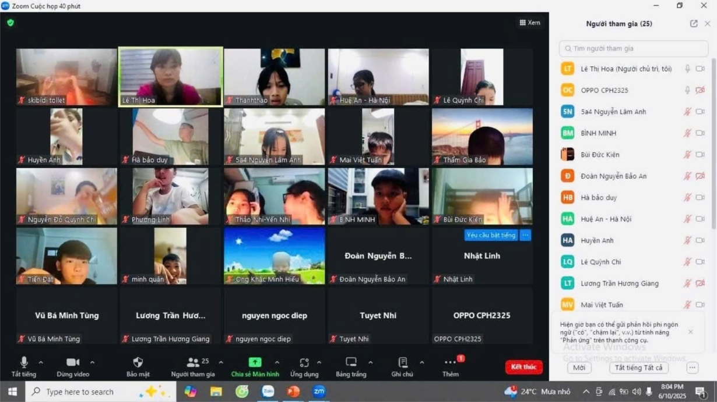Open PowerPoint from the Windows taskbar
This screenshot has height=402, width=717.
click(293, 392)
